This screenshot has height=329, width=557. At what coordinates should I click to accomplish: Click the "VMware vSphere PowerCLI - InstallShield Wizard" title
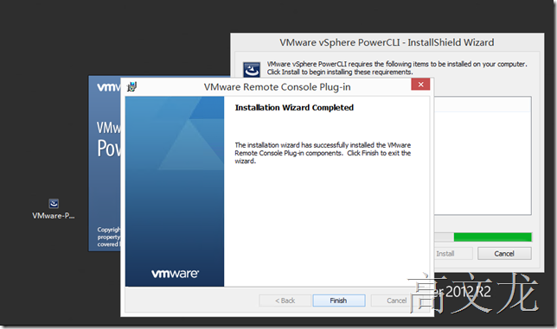(387, 42)
